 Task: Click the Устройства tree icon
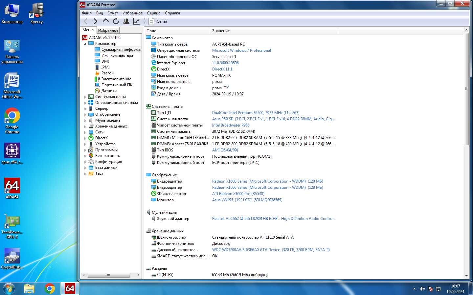coord(91,144)
